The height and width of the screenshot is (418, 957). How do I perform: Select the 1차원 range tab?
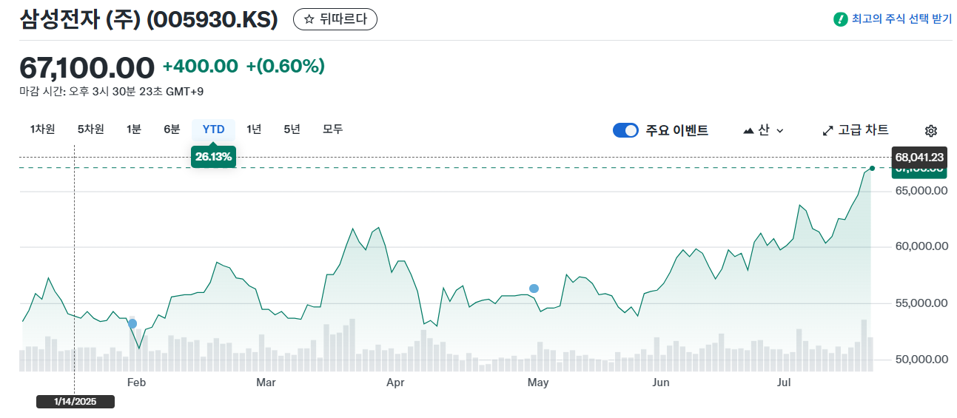click(x=42, y=129)
